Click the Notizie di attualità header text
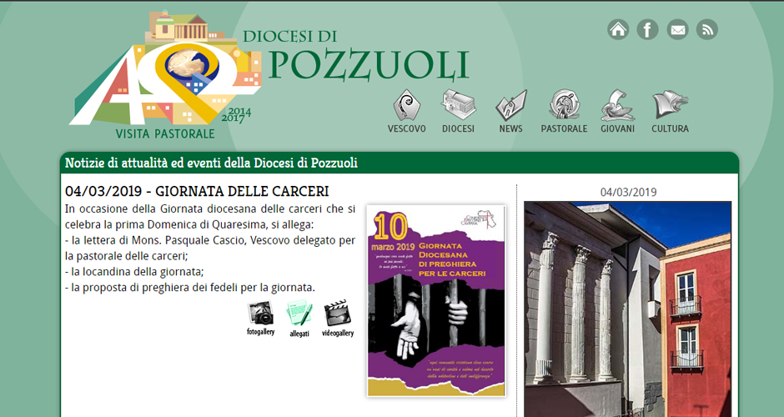 click(x=211, y=163)
